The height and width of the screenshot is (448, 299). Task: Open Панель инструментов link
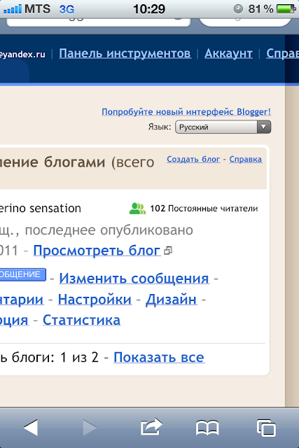point(125,53)
